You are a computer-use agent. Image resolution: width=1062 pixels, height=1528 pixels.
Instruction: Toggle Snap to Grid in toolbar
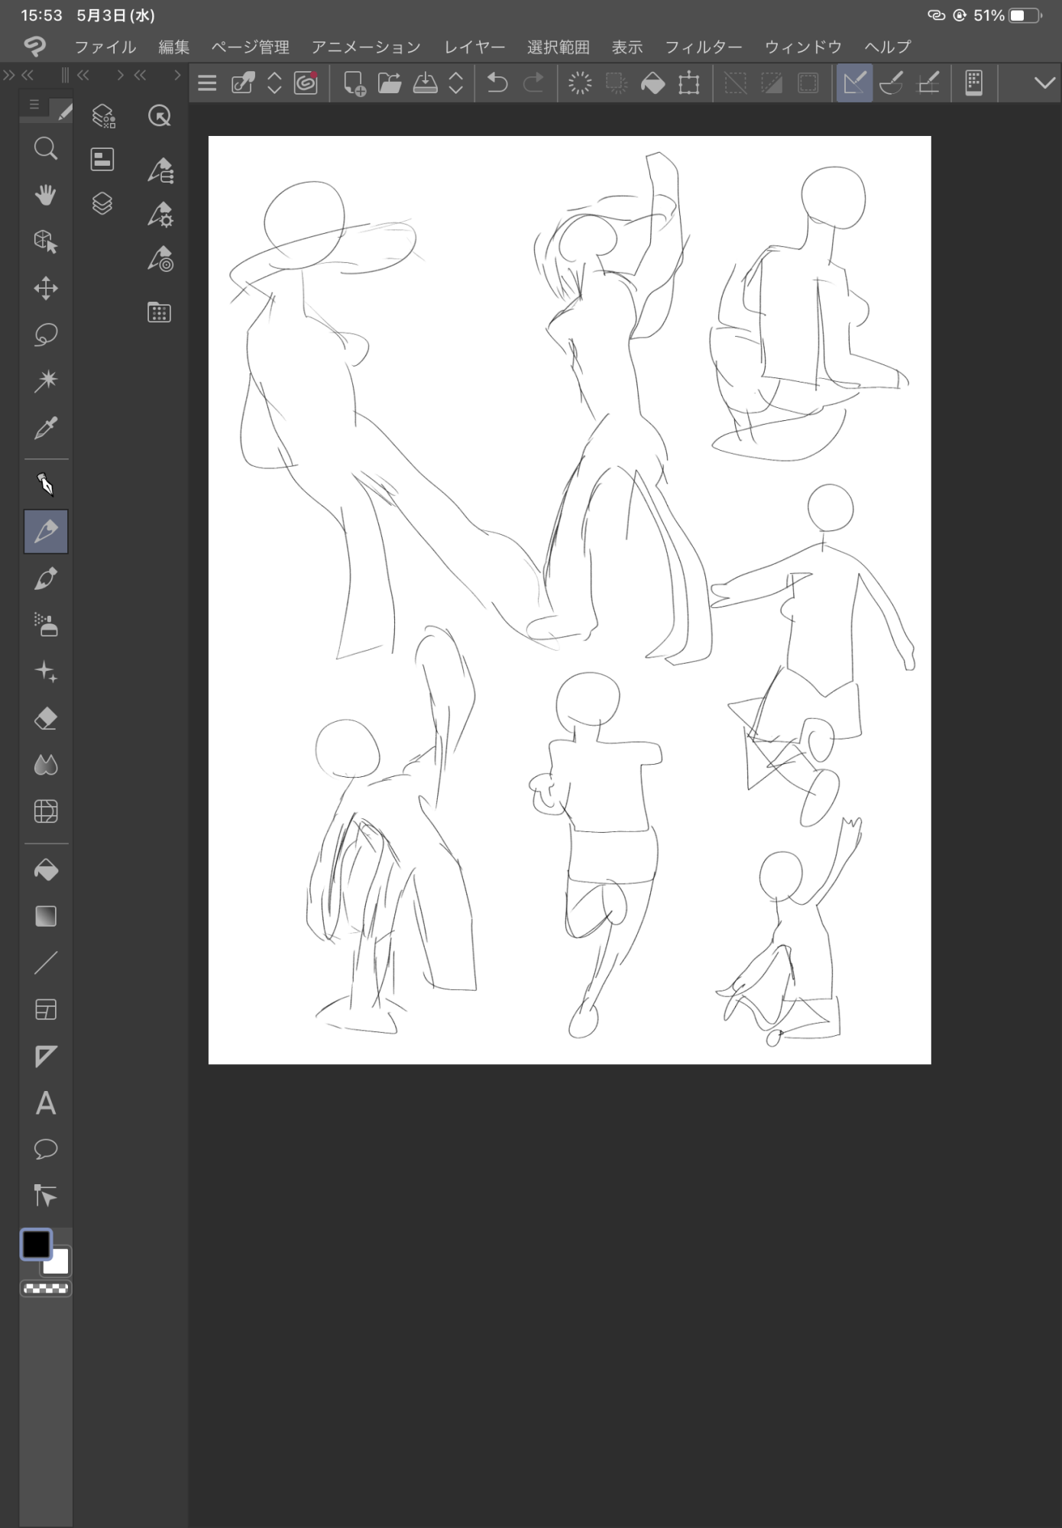tap(928, 83)
